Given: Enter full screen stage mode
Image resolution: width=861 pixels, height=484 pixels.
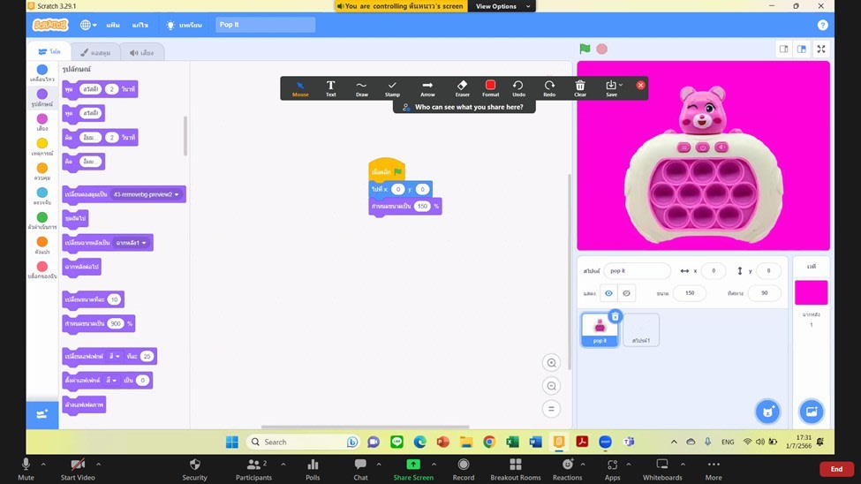Looking at the screenshot, I should 821,49.
